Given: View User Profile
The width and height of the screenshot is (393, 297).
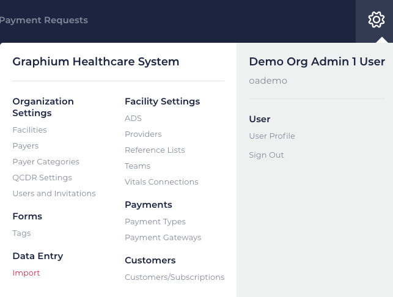Looking at the screenshot, I should (272, 136).
